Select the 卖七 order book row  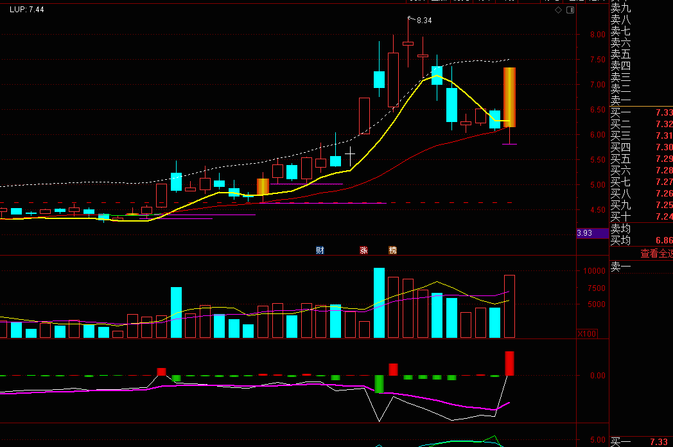point(642,31)
